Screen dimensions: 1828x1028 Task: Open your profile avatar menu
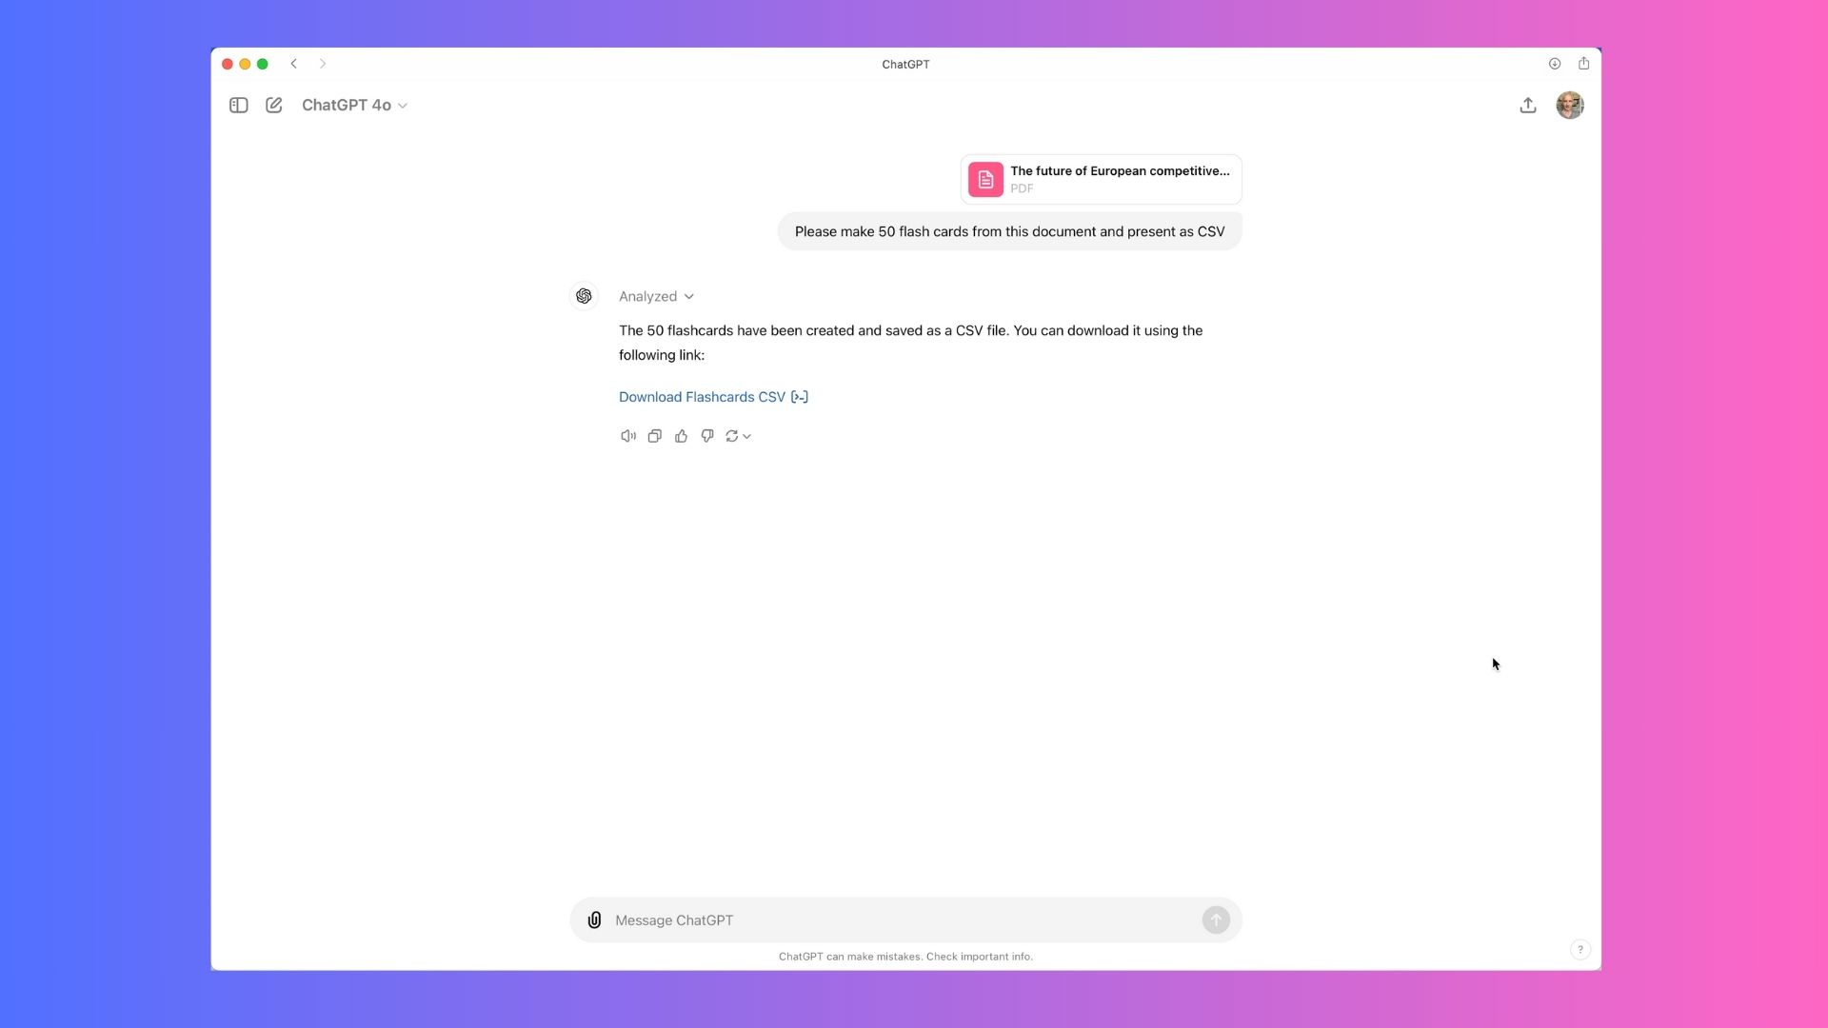coord(1570,105)
